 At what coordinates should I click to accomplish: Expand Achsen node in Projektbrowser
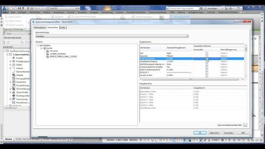coord(10,68)
